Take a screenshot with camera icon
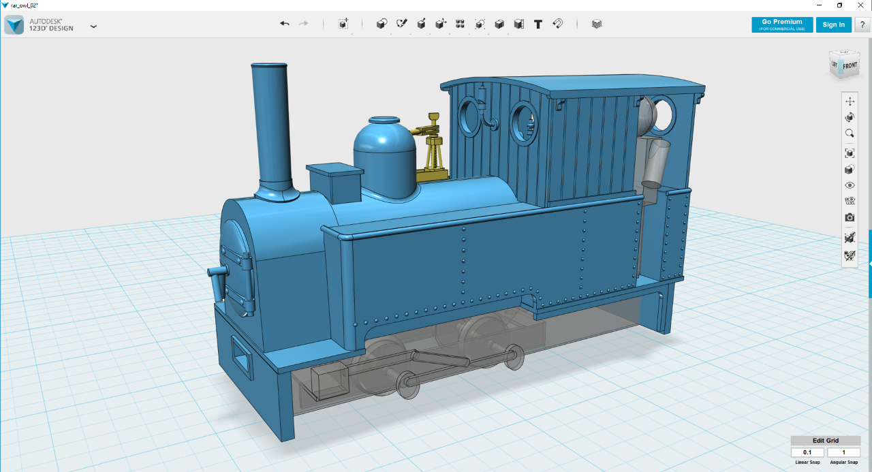Image resolution: width=872 pixels, height=472 pixels. [x=850, y=217]
